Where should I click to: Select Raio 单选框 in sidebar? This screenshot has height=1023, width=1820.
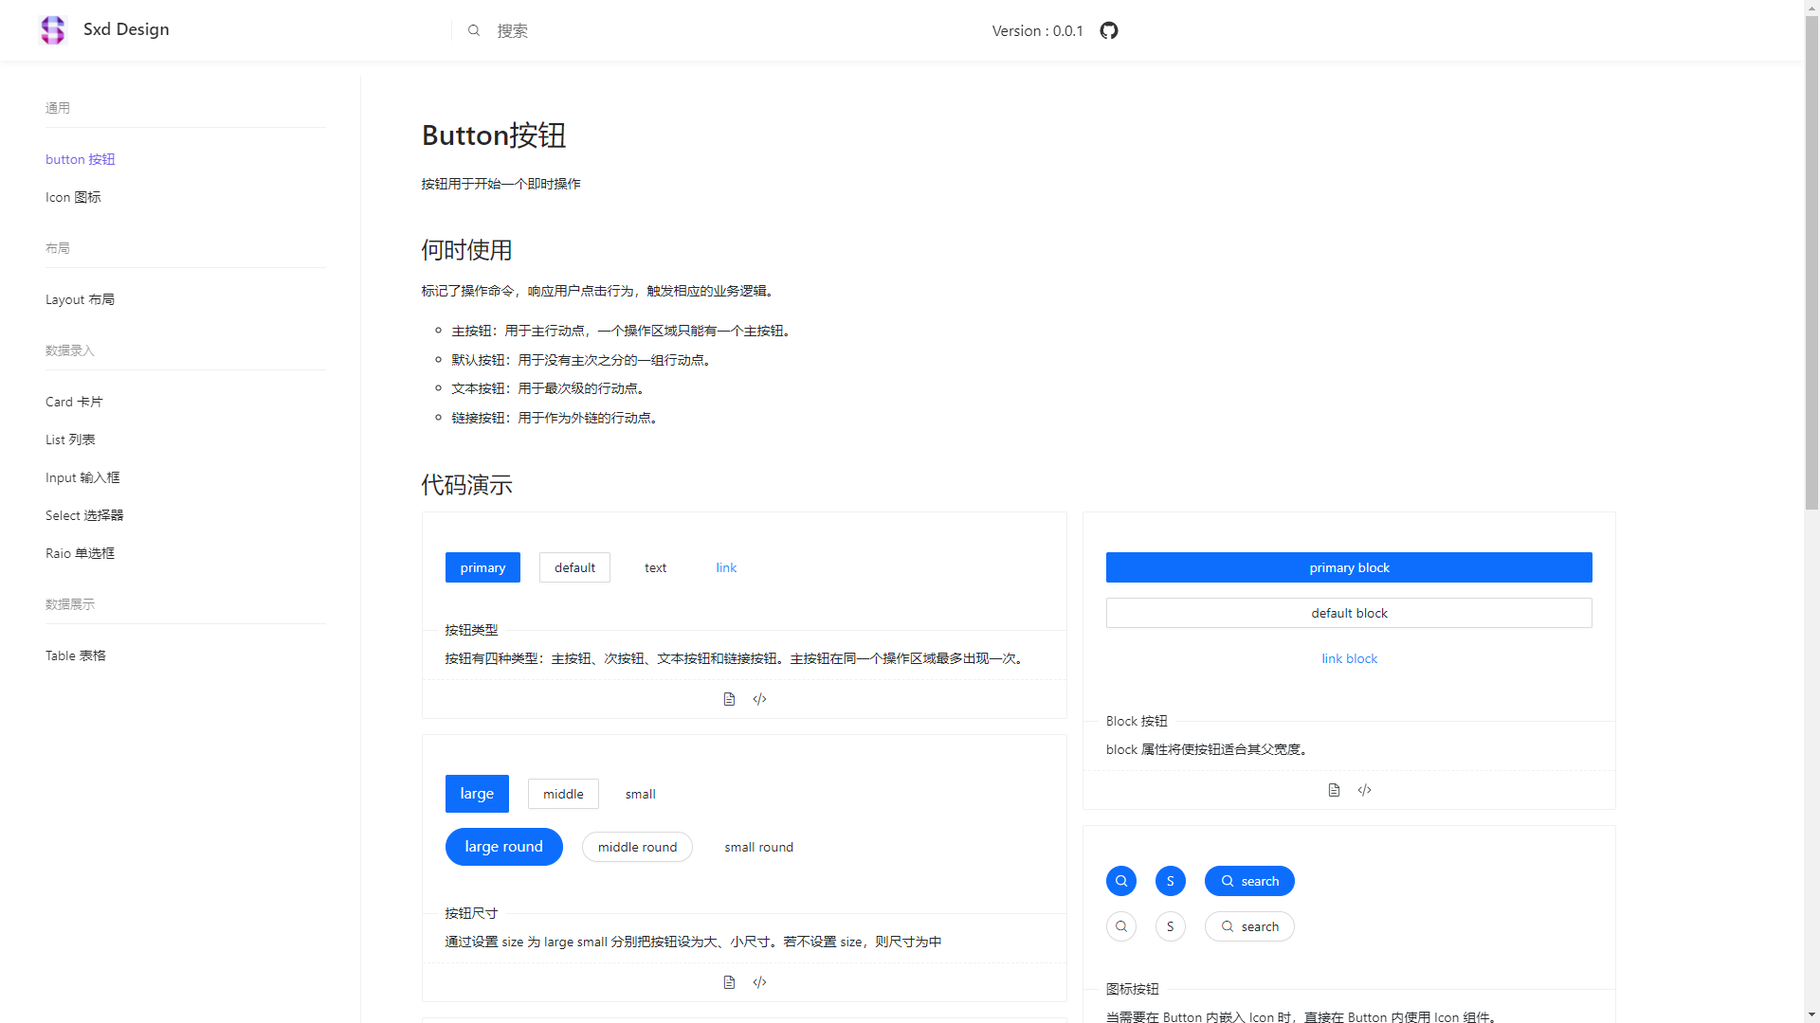(x=80, y=553)
